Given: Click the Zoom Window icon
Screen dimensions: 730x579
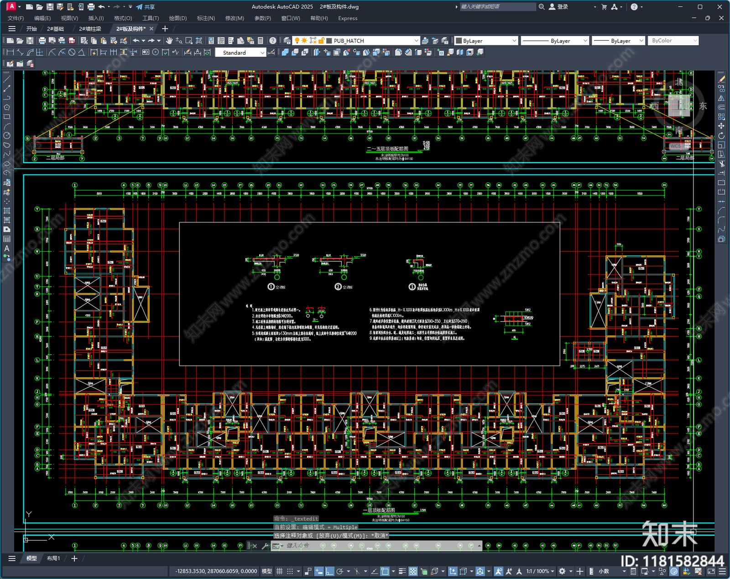Looking at the screenshot, I should click(189, 41).
